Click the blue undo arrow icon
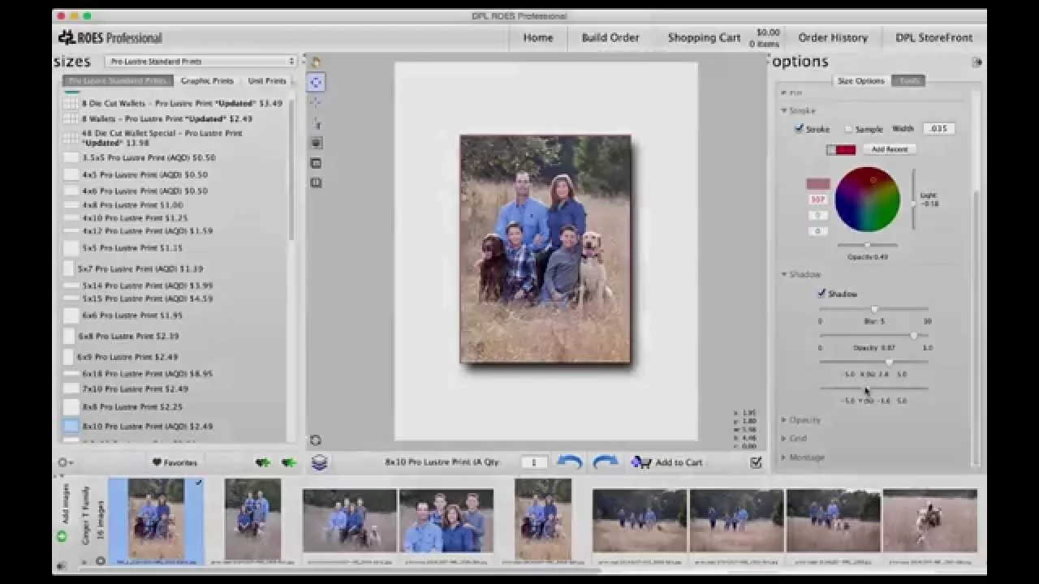The width and height of the screenshot is (1039, 584). [x=570, y=462]
